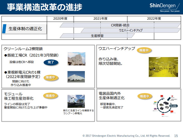Screen dimensions: 183x138
Task: Click 推進中 badge in モジュール section
Action: tap(50, 96)
